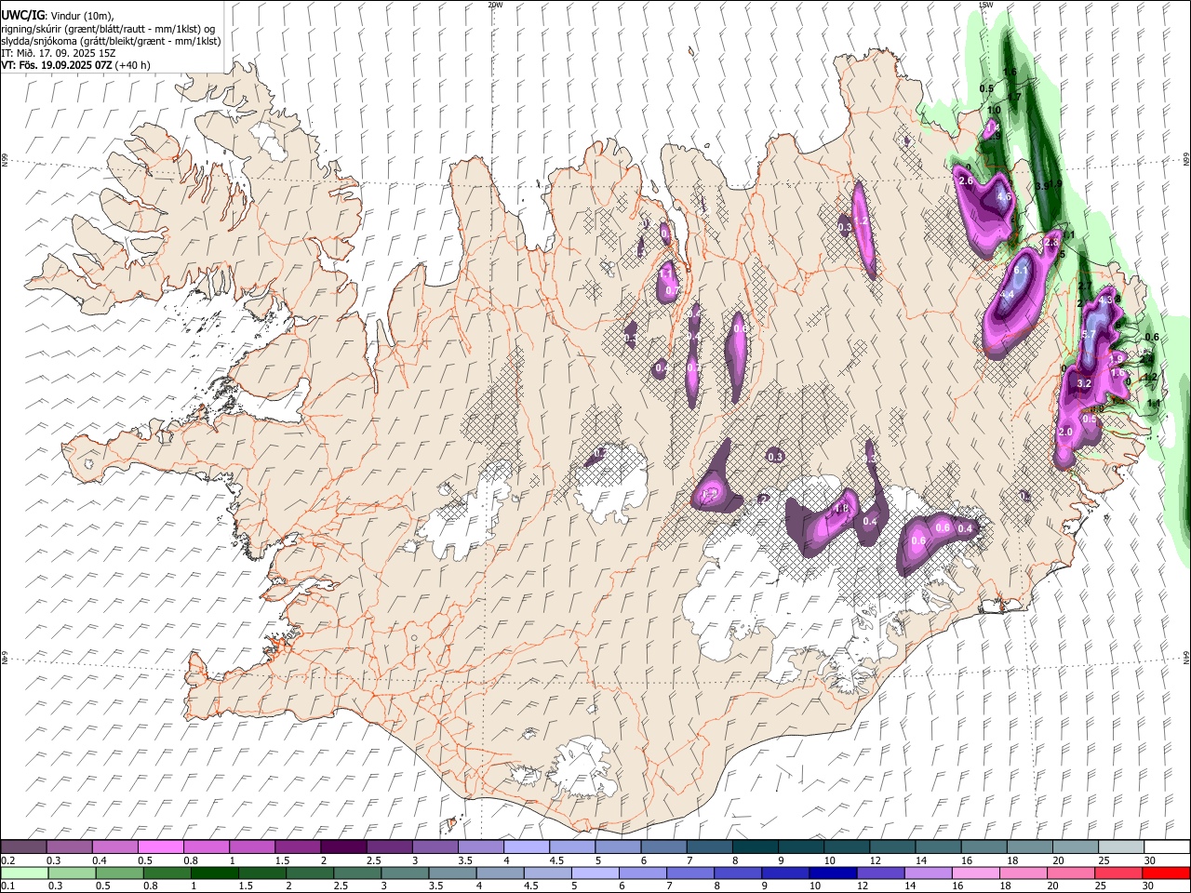
Task: Click the bright pink snow swatch labeled 0.5
Action: (160, 846)
